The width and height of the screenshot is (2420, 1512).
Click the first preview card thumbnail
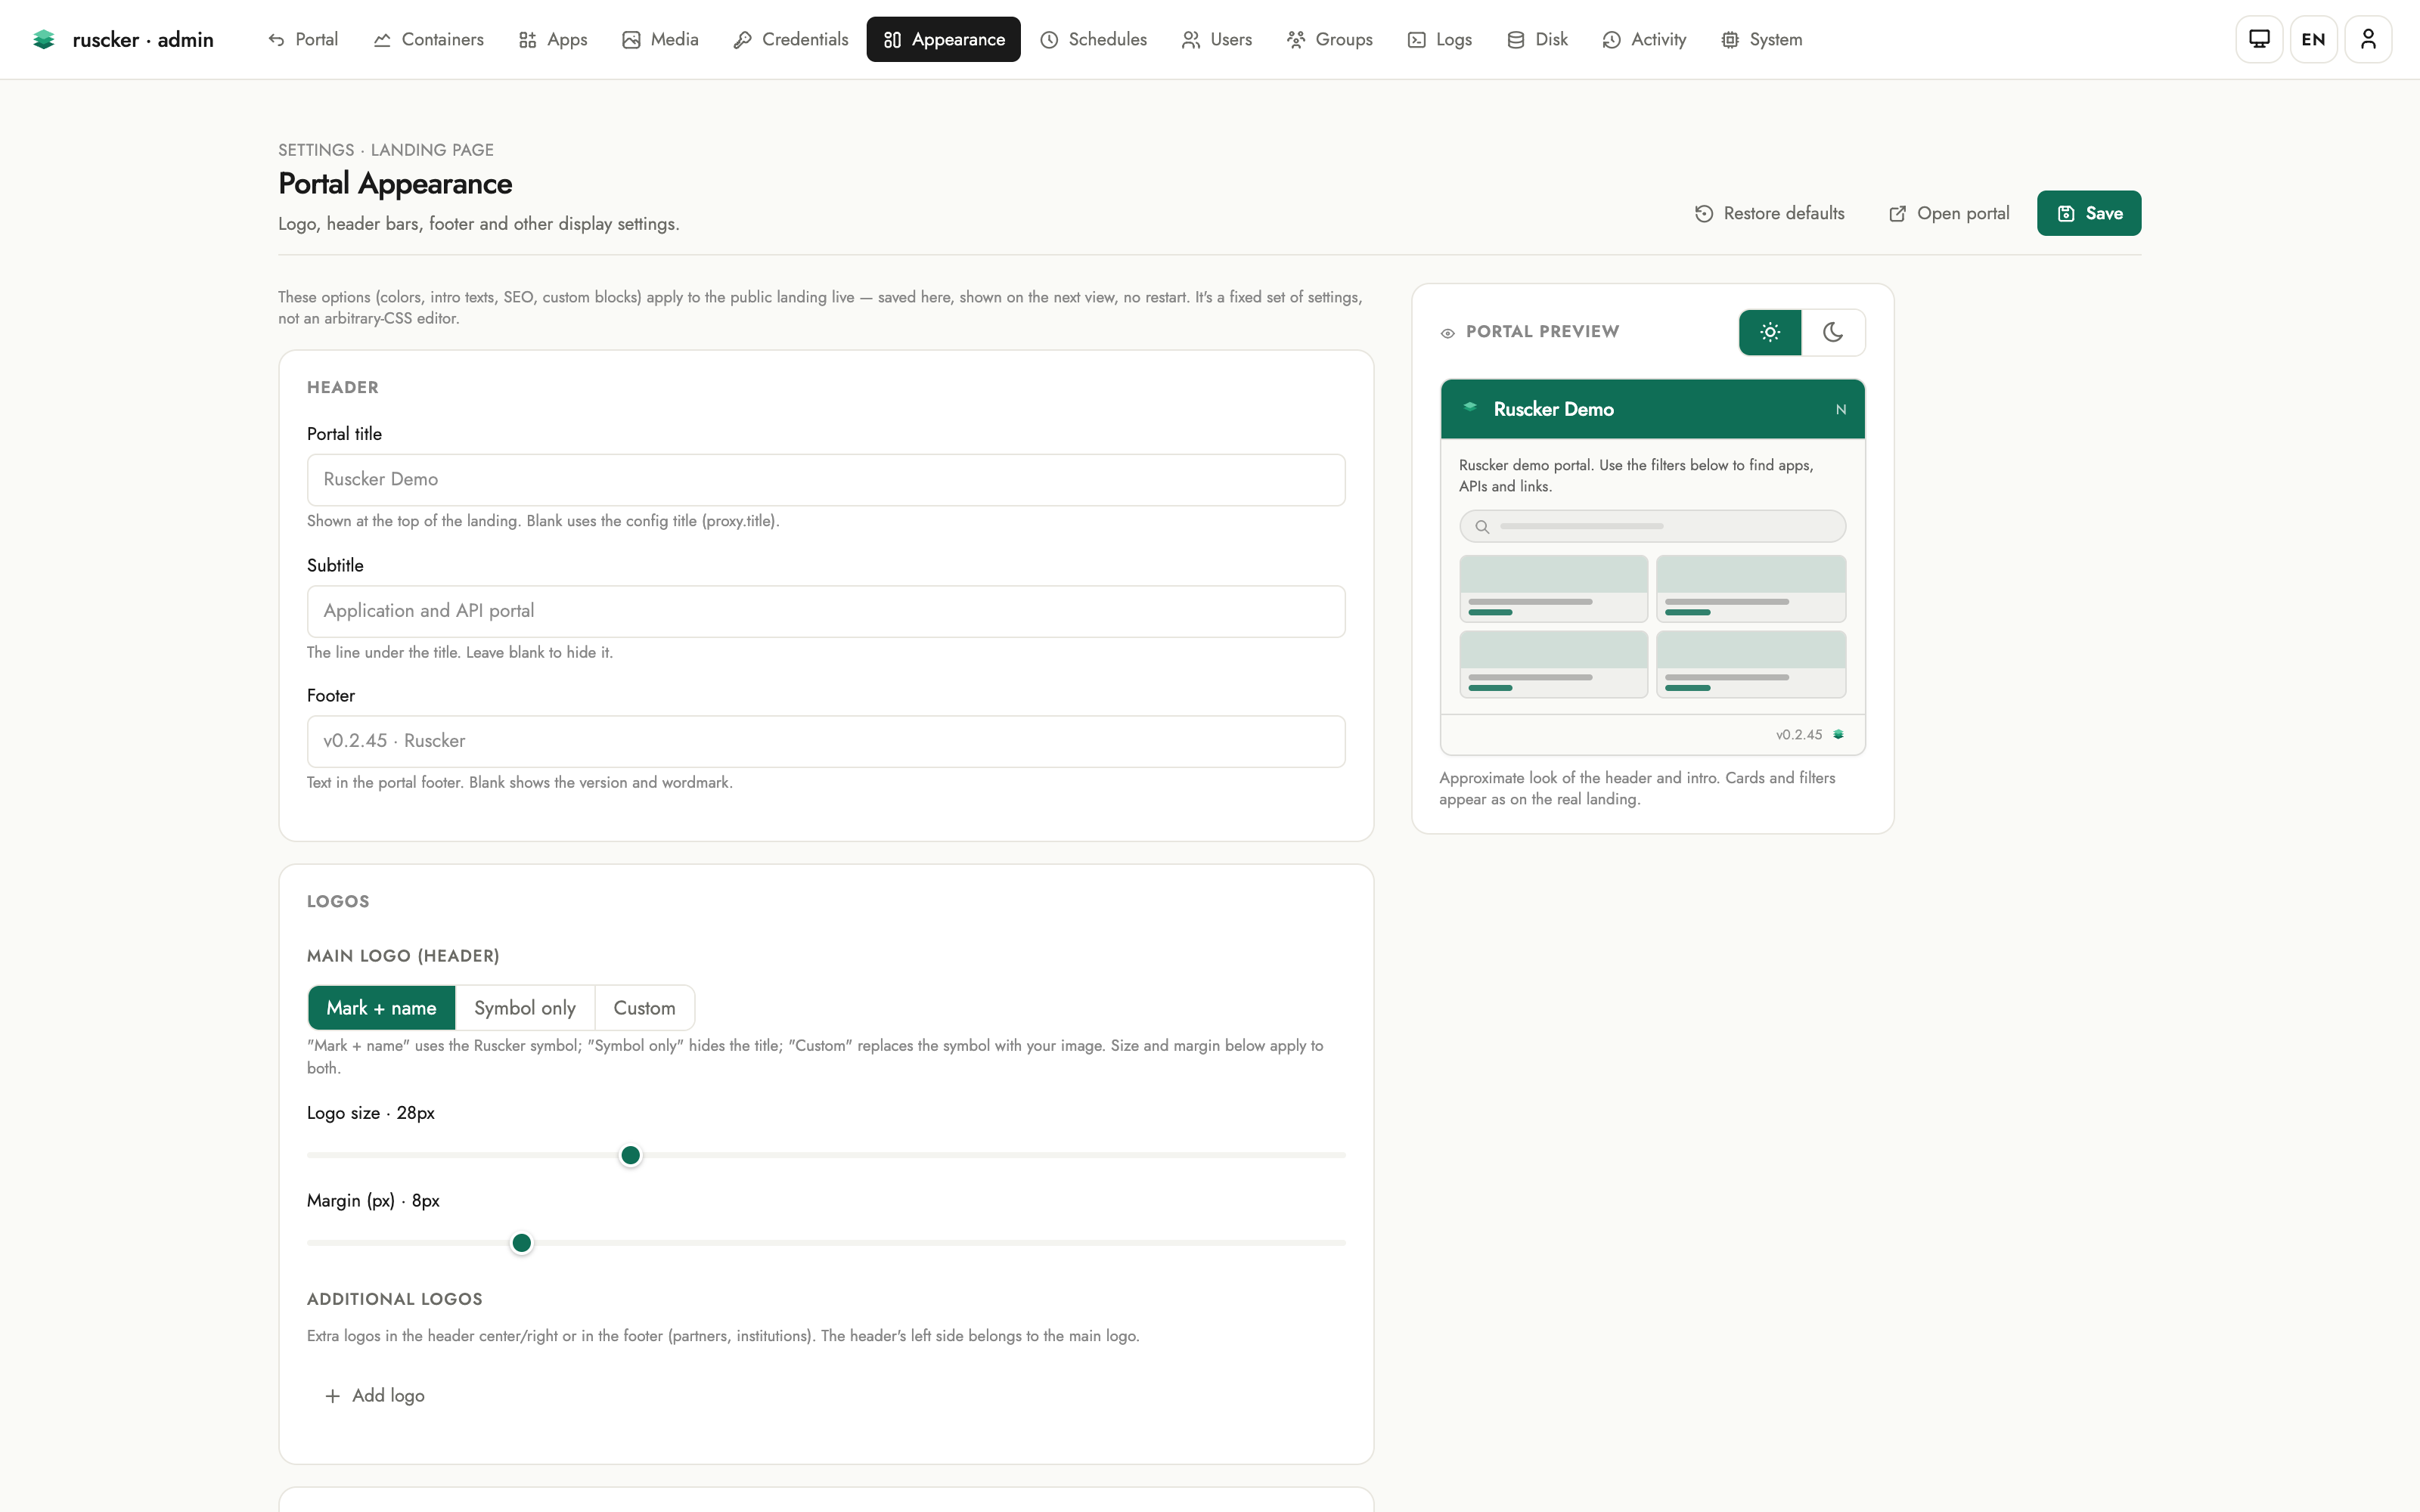(1553, 574)
